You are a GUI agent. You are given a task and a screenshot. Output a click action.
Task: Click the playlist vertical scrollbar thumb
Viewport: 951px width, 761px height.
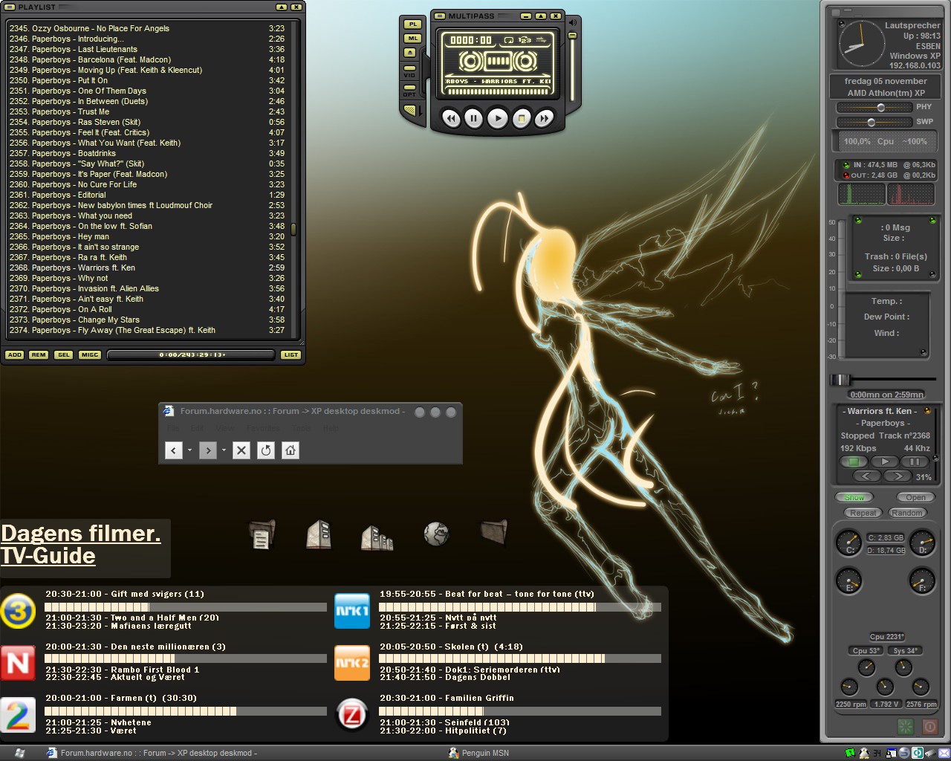[x=293, y=230]
